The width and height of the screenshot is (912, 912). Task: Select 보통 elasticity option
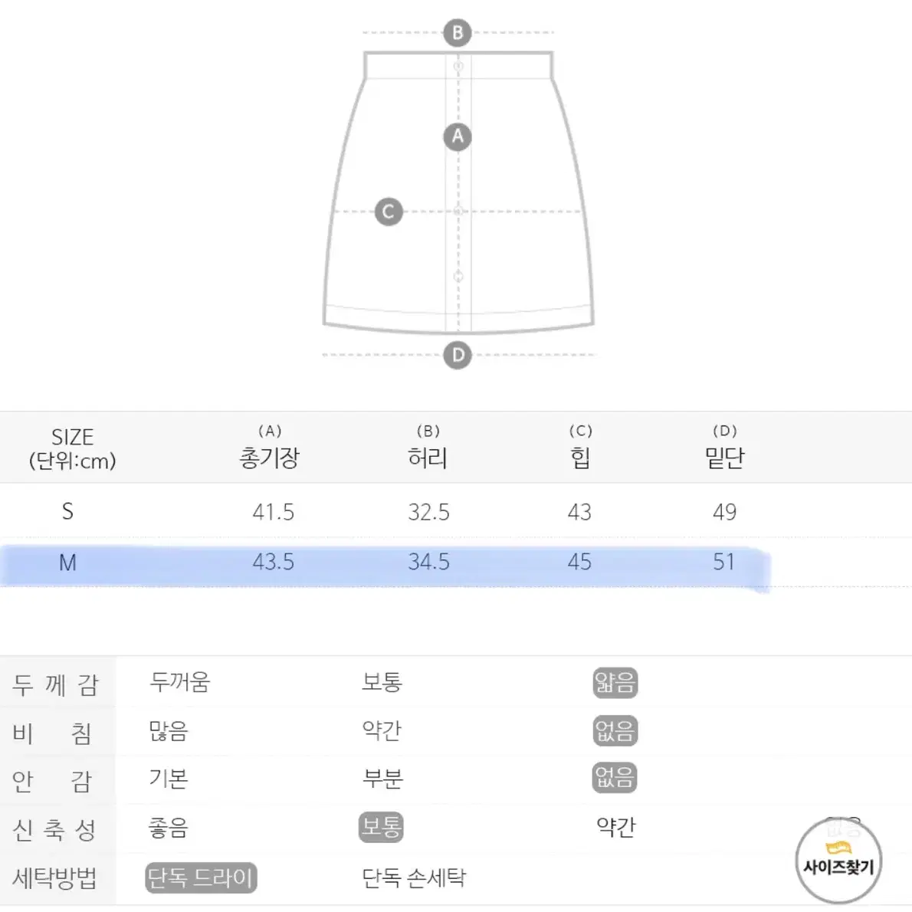[381, 827]
